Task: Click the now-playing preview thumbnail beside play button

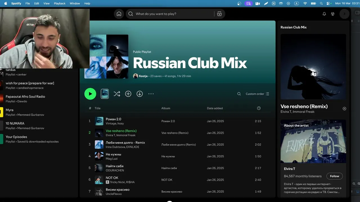Action: point(105,94)
